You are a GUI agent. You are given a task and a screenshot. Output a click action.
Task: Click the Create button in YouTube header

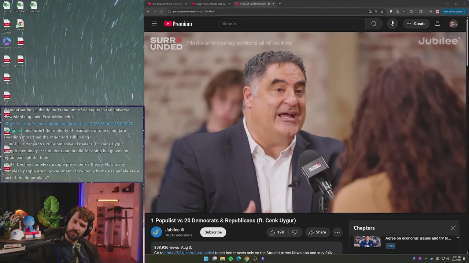click(416, 24)
